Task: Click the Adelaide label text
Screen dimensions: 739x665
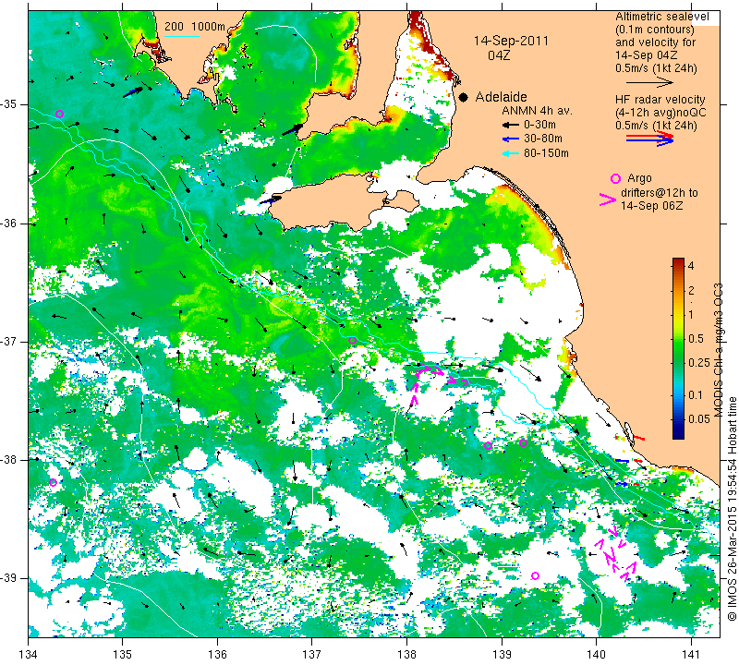Action: pos(501,97)
